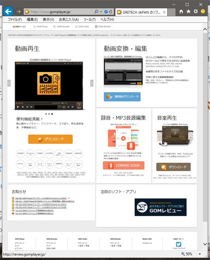The width and height of the screenshot is (210, 260).
Task: Open the address bar dropdown arrow
Action: [101, 12]
